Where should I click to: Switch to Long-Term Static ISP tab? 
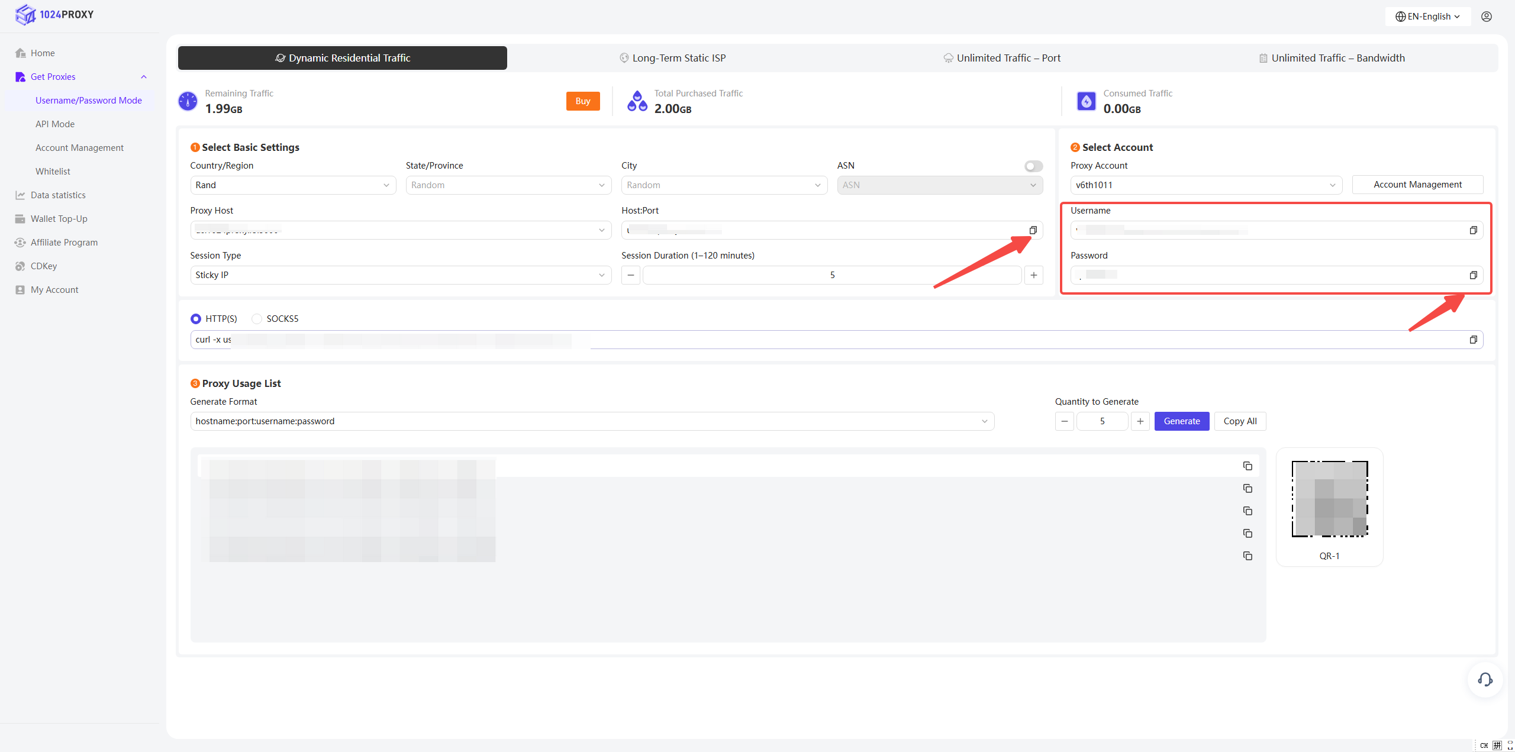672,58
